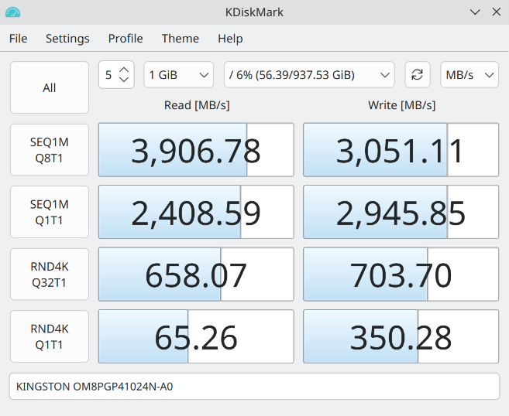
Task: Click the RND4K Q1T1 write result 350.28
Action: (401, 336)
